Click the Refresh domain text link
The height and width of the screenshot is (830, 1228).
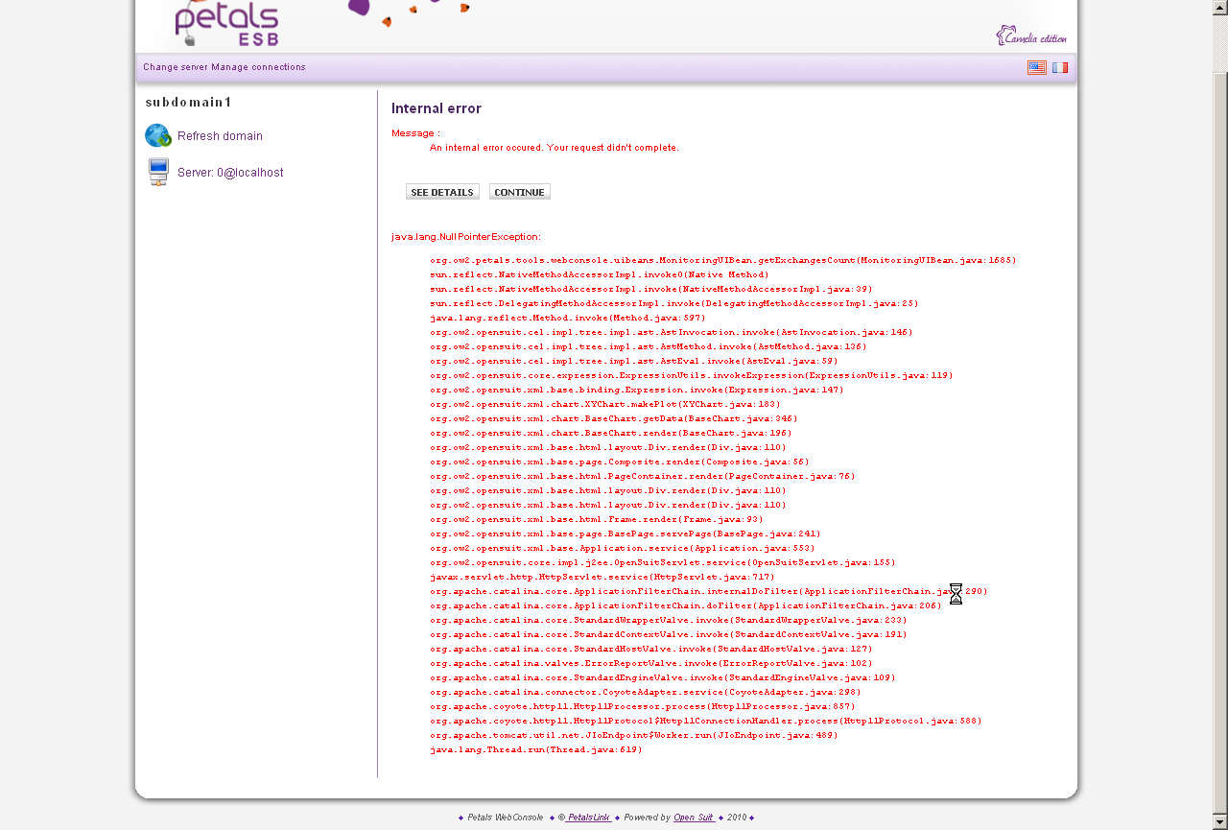(220, 136)
